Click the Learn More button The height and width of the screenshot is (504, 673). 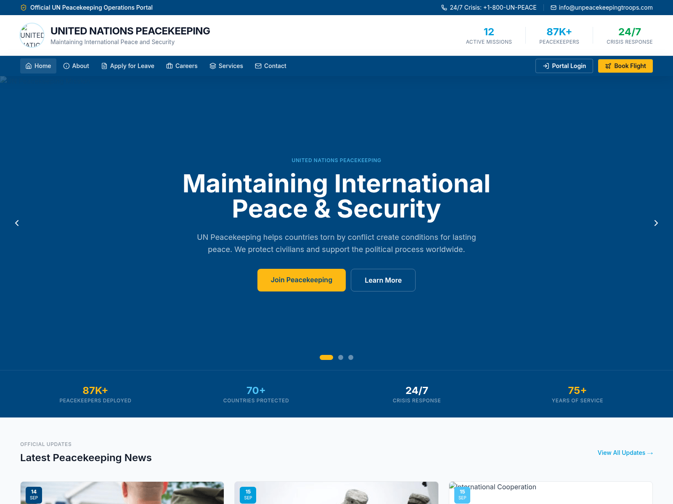click(383, 280)
